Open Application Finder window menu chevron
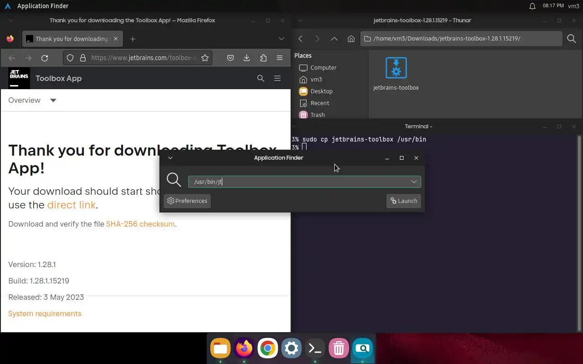 (170, 158)
